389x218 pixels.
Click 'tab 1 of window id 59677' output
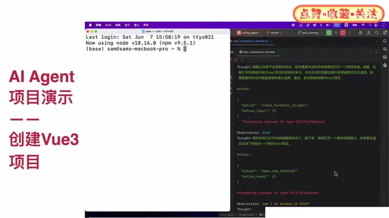point(286,204)
